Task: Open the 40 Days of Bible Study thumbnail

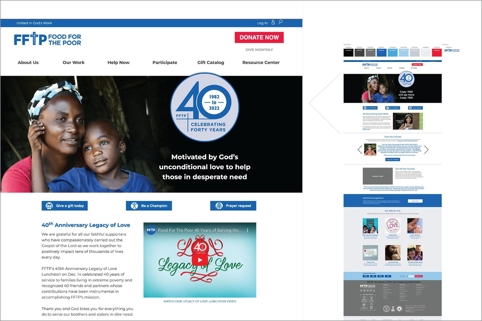Action: click(415, 253)
